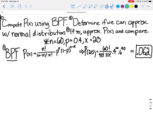Add a custom color with plus icon

click(143, 6)
